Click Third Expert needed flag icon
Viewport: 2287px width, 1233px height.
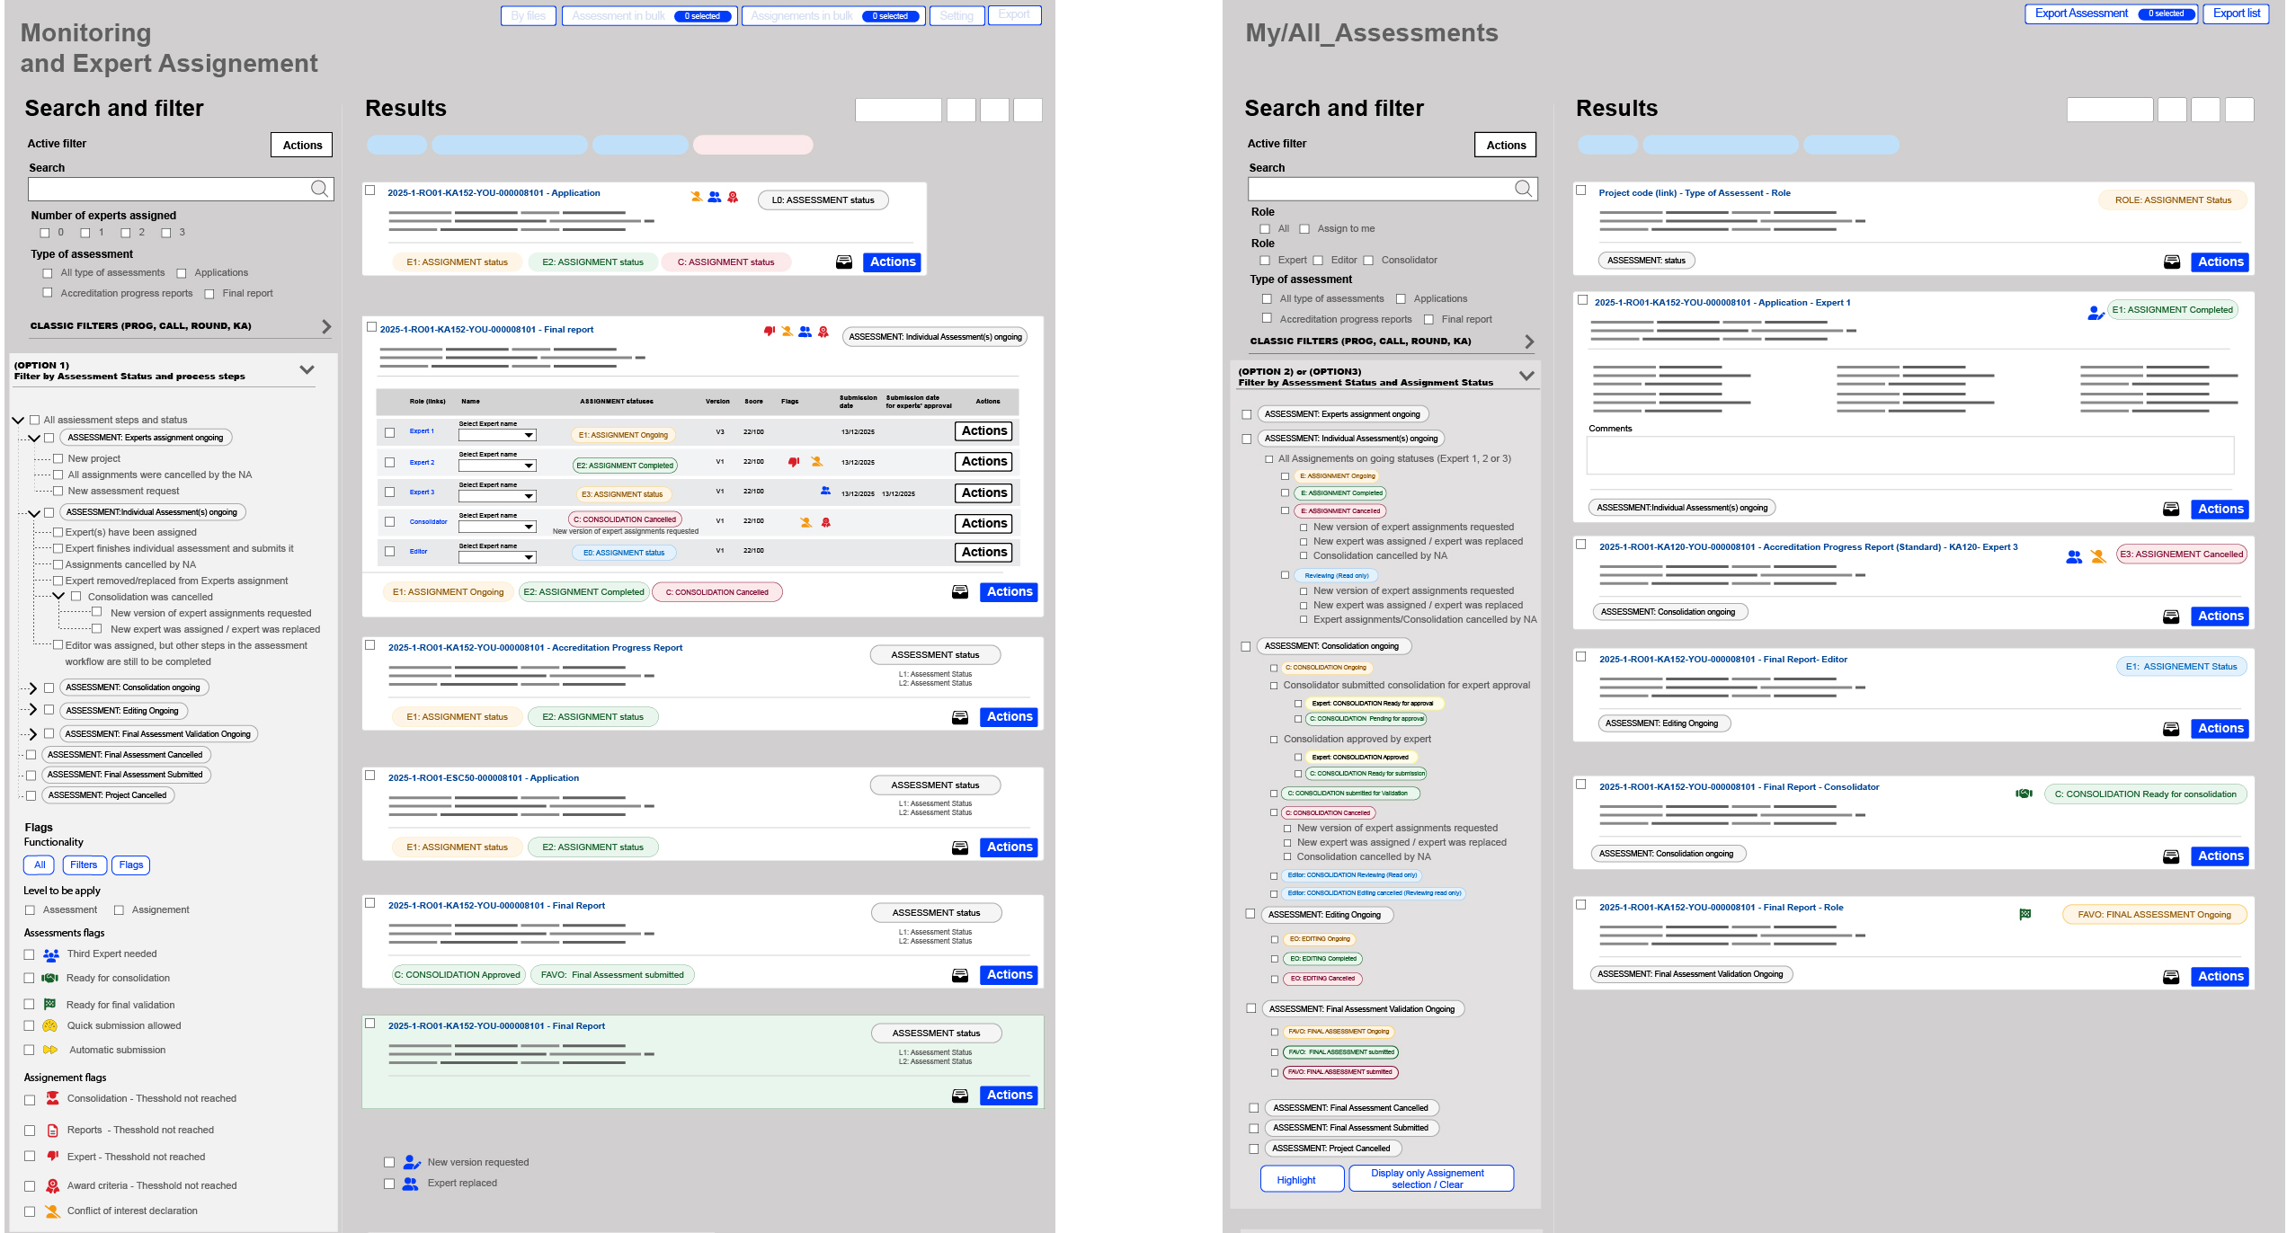(x=51, y=954)
